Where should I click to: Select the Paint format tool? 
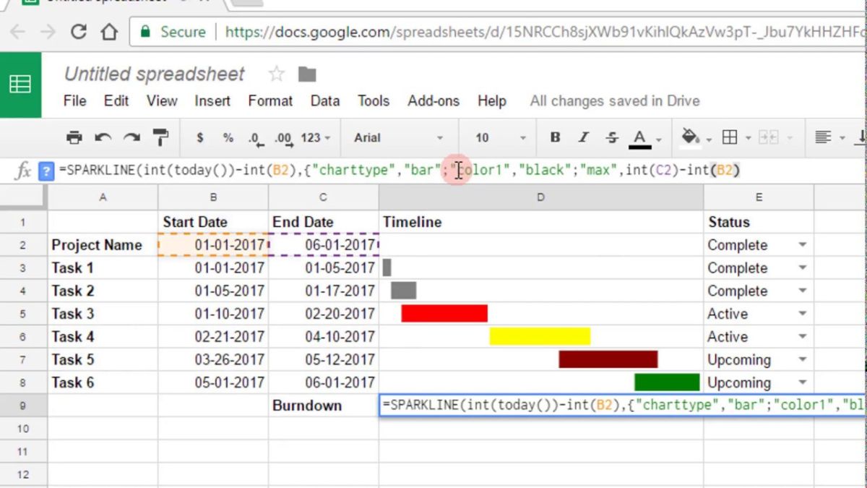[160, 137]
